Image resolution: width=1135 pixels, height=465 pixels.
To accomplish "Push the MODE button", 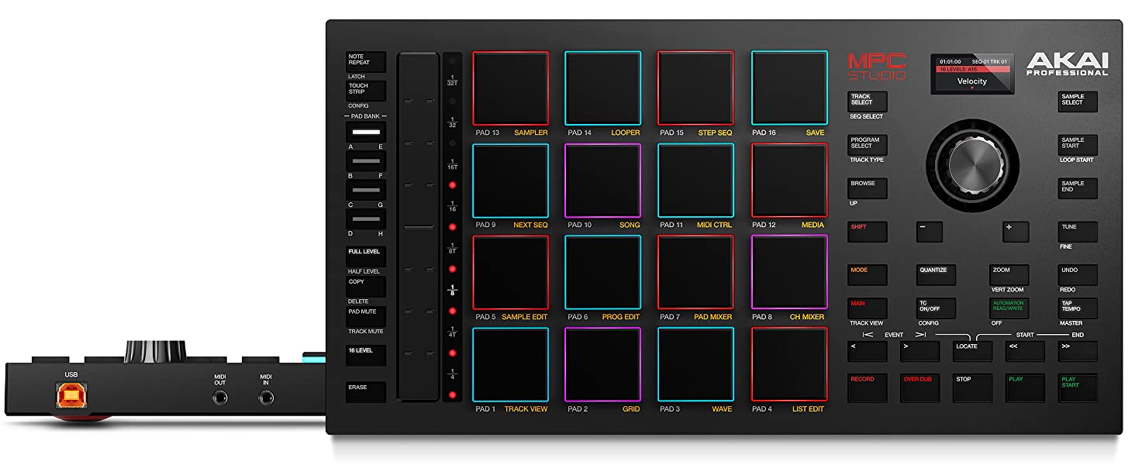I will 867,275.
